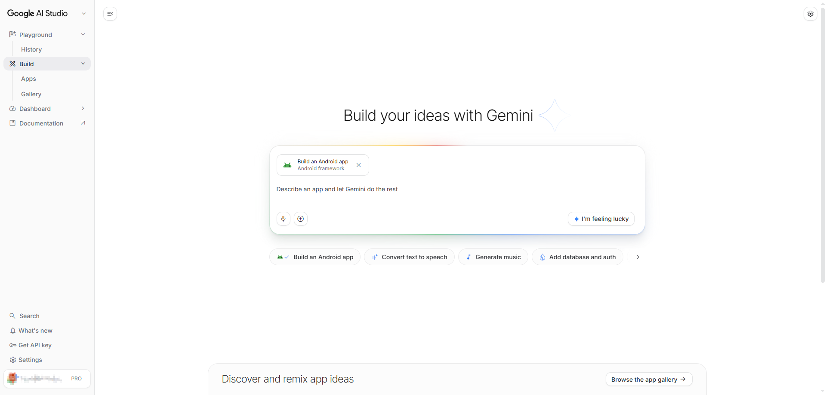This screenshot has width=826, height=395.
Task: Click the Google AI Studio logo text
Action: pos(37,13)
